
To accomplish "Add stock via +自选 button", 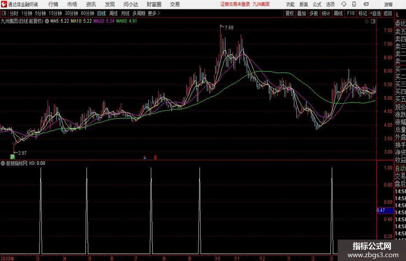I will click(x=375, y=13).
